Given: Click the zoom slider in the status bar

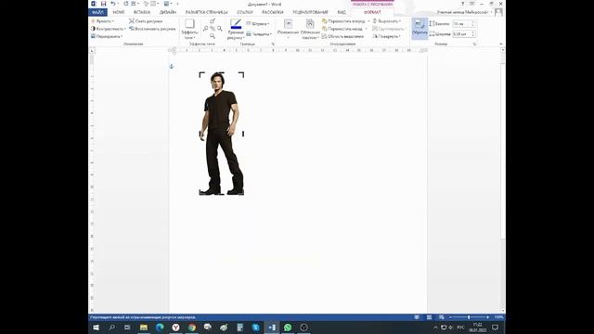Looking at the screenshot, I should [x=469, y=317].
